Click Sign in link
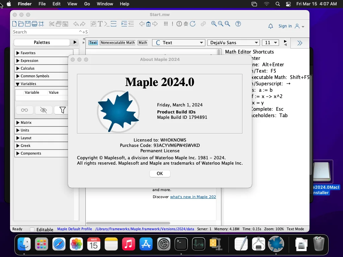The image size is (343, 257). click(285, 26)
